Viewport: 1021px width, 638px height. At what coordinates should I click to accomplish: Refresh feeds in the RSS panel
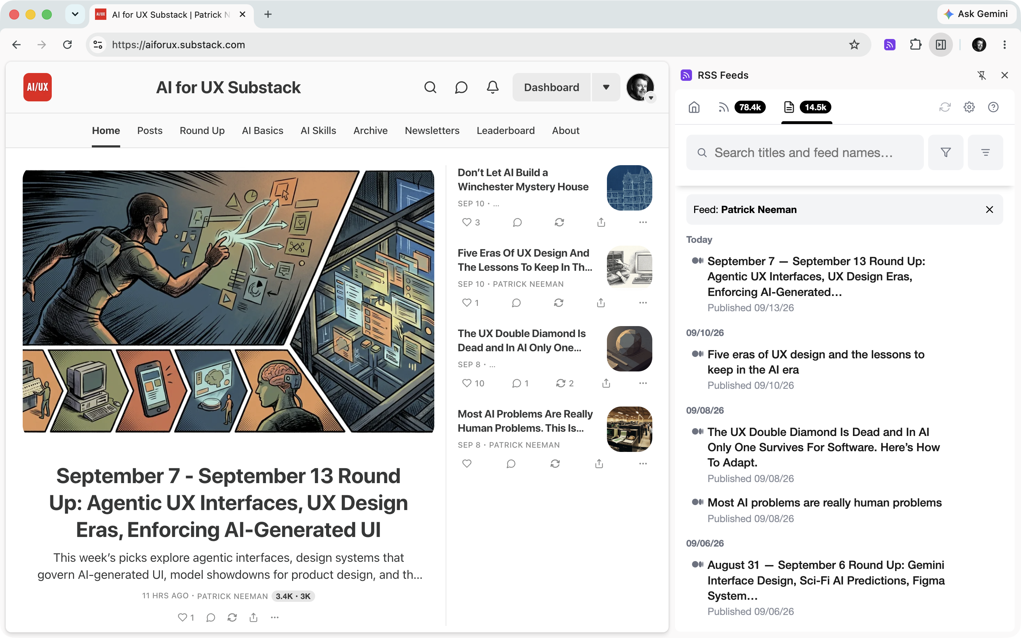[x=945, y=107]
